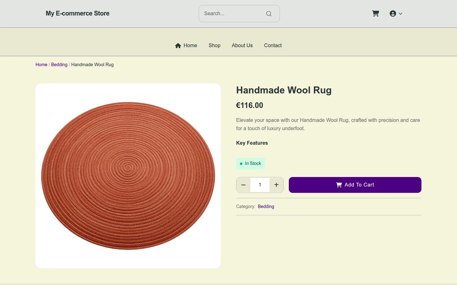Click the wool rug product image
The height and width of the screenshot is (285, 457).
pyautogui.click(x=128, y=176)
